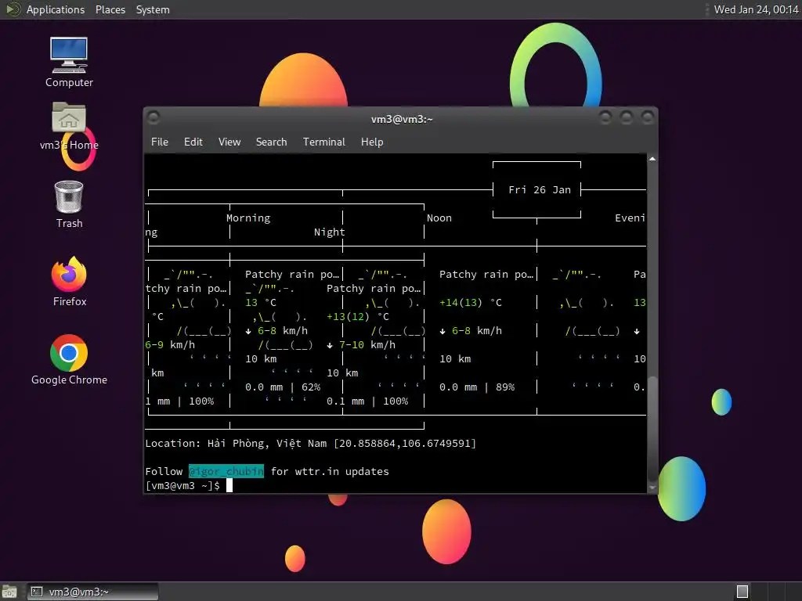The width and height of the screenshot is (802, 601).
Task: Click the terminal prompt '[vm3@vm3 ~]$'
Action: pyautogui.click(x=182, y=485)
